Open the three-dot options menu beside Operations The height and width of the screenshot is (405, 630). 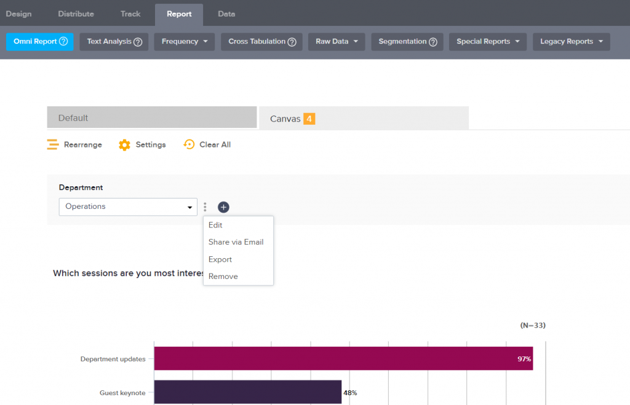tap(205, 207)
